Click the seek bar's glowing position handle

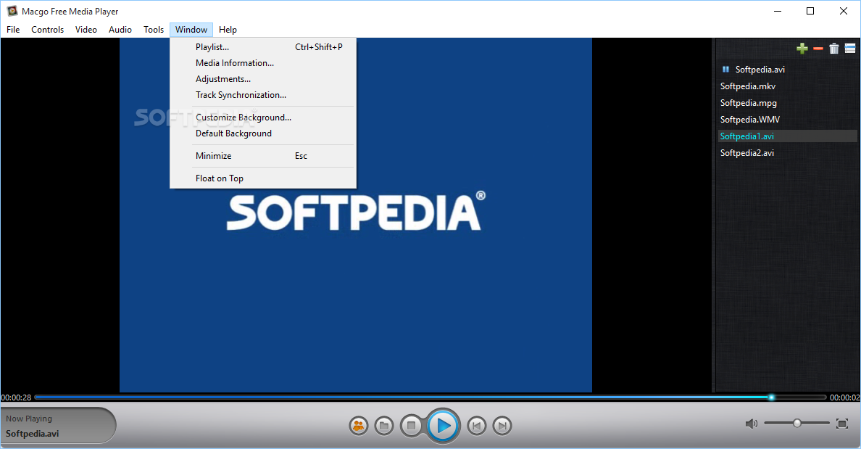click(x=772, y=397)
